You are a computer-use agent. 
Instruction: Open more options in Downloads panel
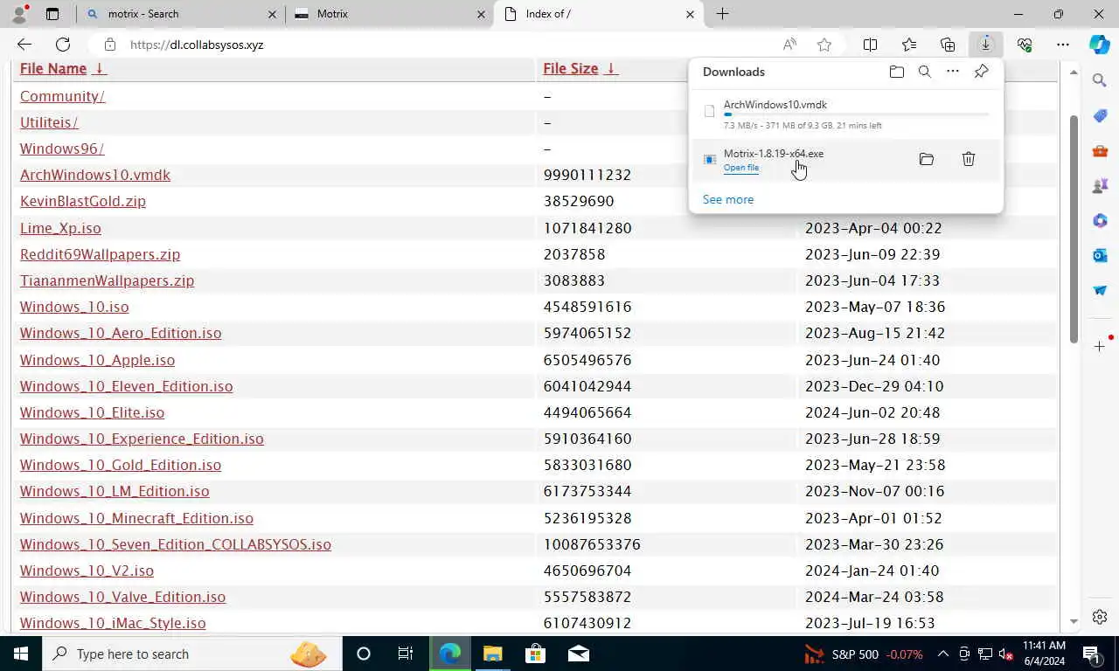point(953,72)
